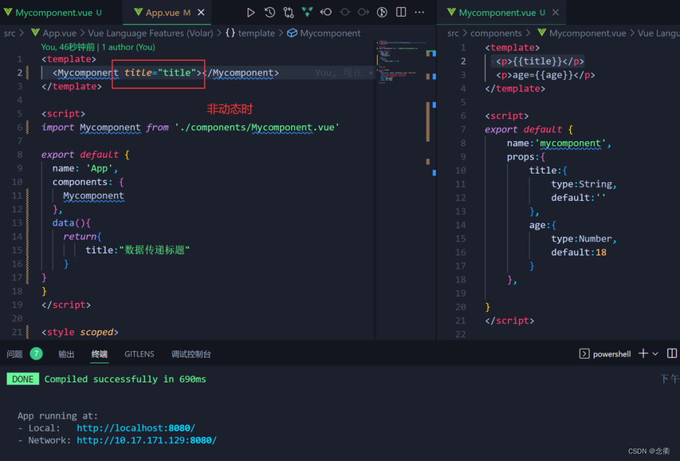680x461 pixels.
Task: Click breadcrumb template
Action: click(x=256, y=33)
